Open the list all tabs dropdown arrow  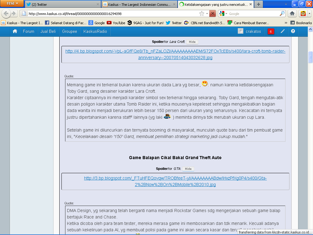[x=286, y=4]
